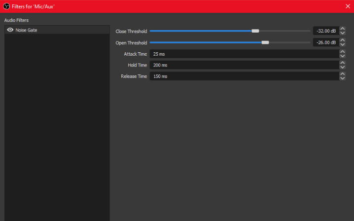354x221 pixels.
Task: Click the Open Threshold slider handle
Action: [265, 42]
